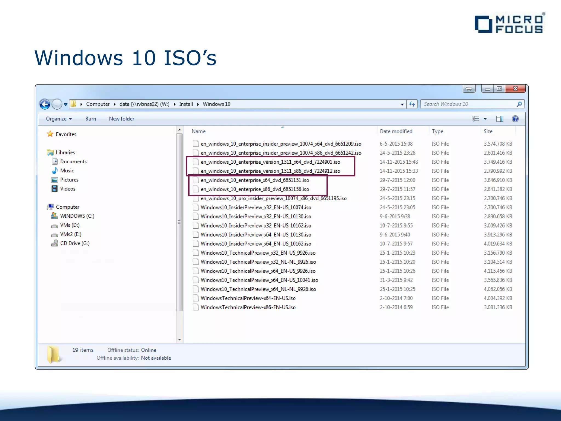Screen dimensions: 561x421
Task: Click the folder icon in address bar
Action: point(73,104)
